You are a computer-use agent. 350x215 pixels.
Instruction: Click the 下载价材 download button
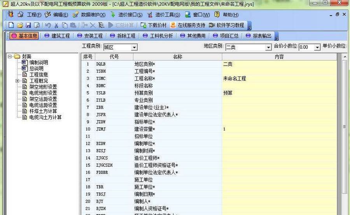click(x=154, y=25)
